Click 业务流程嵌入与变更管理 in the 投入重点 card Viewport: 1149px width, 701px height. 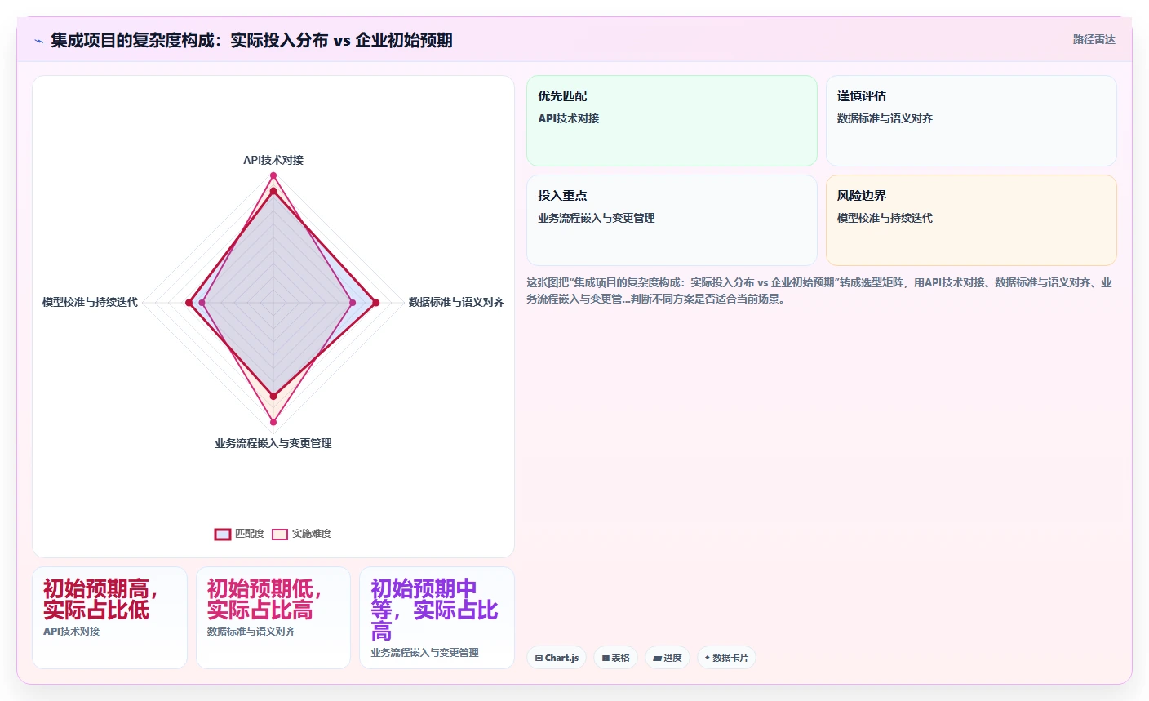click(x=596, y=218)
